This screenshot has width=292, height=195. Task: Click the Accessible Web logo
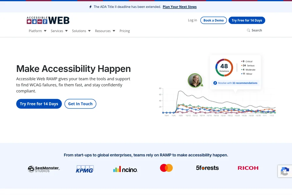[48, 20]
